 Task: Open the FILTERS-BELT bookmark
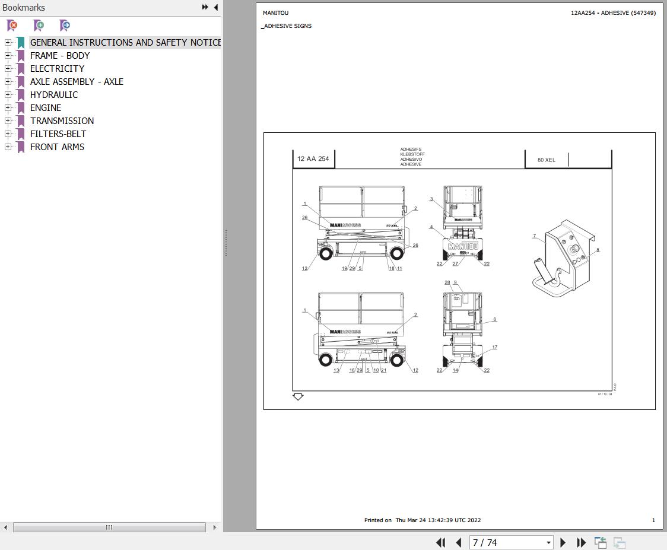click(x=58, y=134)
